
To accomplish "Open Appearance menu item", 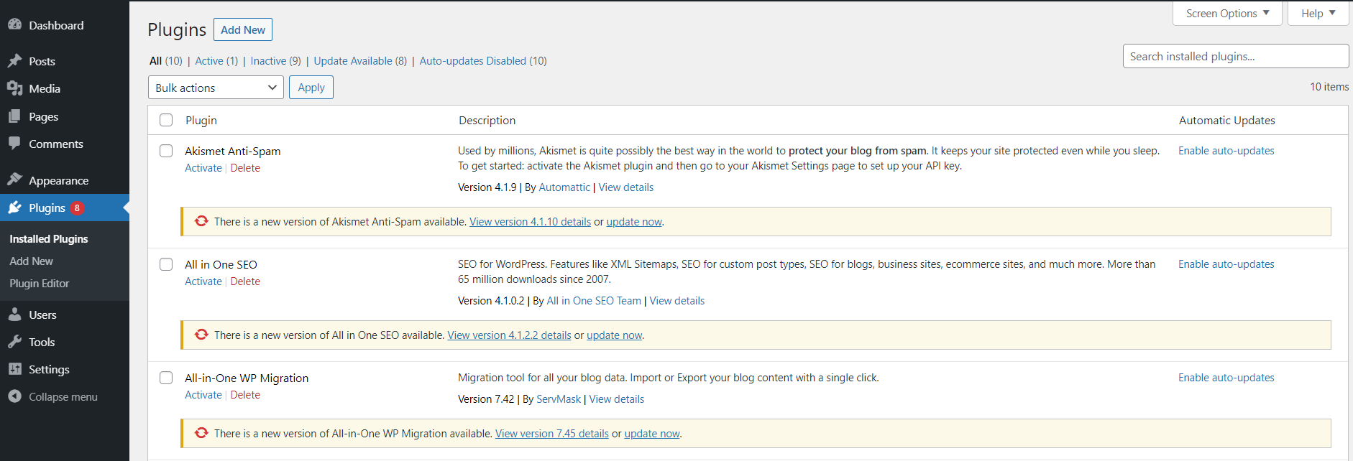I will (x=58, y=180).
